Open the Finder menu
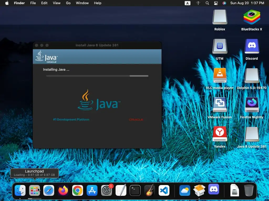The image size is (269, 201). (x=19, y=3)
